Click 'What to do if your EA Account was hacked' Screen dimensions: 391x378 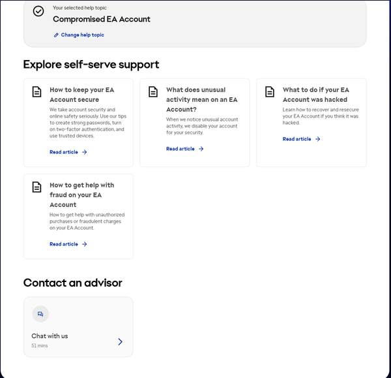(315, 95)
